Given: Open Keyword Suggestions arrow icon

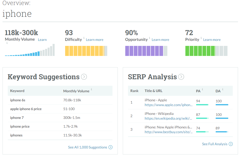Looking at the screenshot, I should tap(84, 77).
